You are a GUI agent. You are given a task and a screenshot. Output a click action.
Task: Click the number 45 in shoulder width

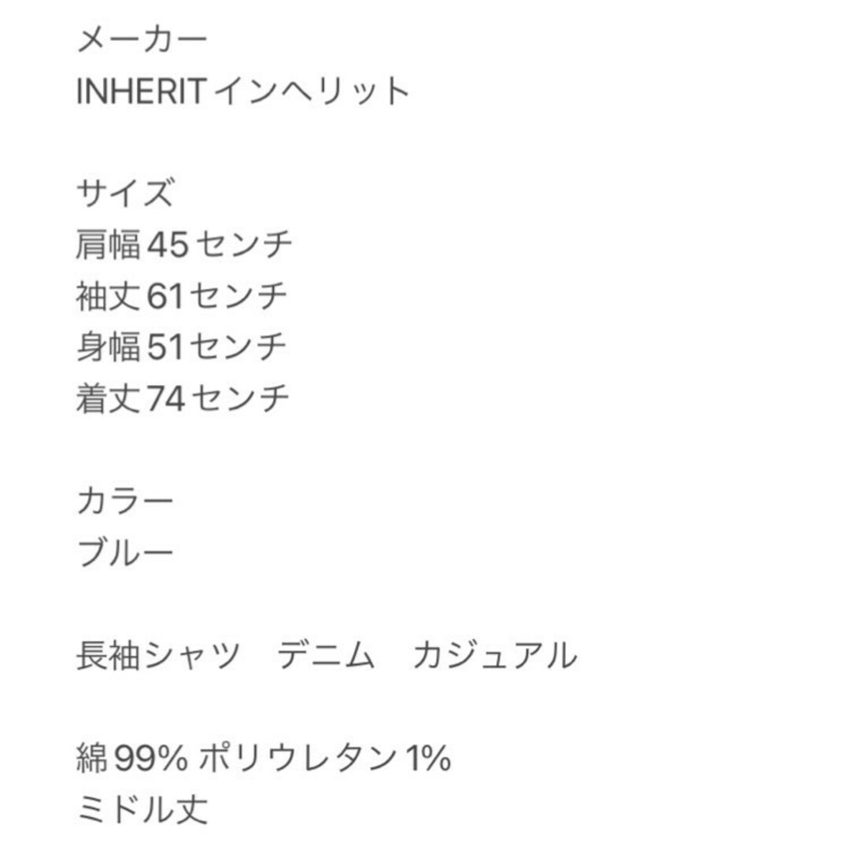(x=168, y=245)
